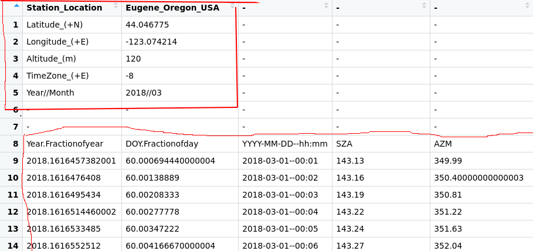Viewport: 533px width, 251px height.
Task: Click sort arrows of fourth dash column
Action: click(x=424, y=5)
